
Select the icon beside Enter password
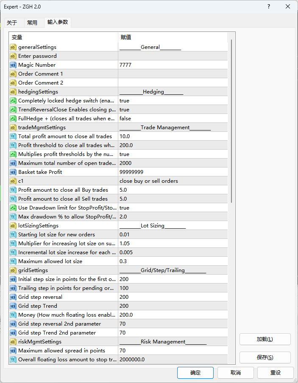(13, 56)
